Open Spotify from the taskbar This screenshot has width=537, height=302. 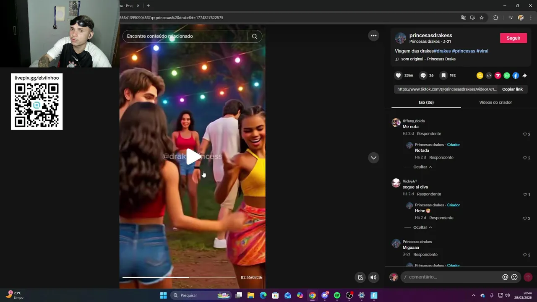pyautogui.click(x=337, y=295)
